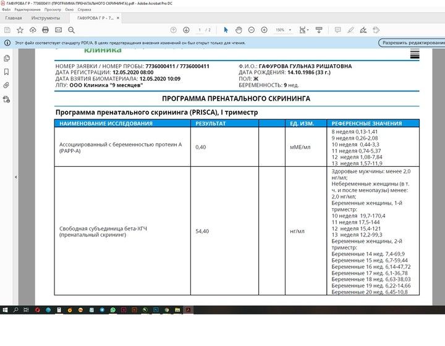This screenshot has height=346, width=445.
Task: Open the zoom level 150% dropdown
Action: coord(283,30)
